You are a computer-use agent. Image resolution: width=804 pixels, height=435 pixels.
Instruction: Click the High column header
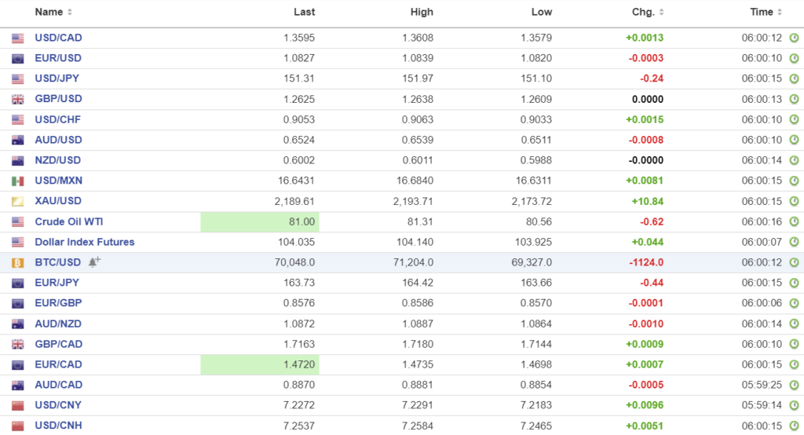(x=422, y=12)
